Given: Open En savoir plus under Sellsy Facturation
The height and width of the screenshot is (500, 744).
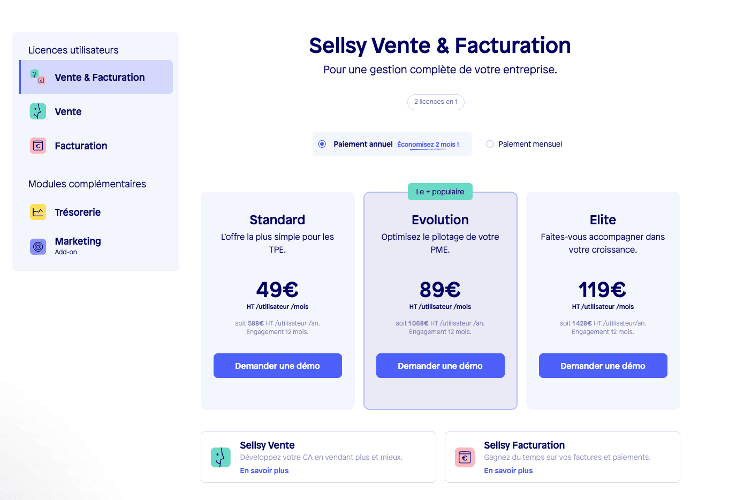Looking at the screenshot, I should pos(508,470).
